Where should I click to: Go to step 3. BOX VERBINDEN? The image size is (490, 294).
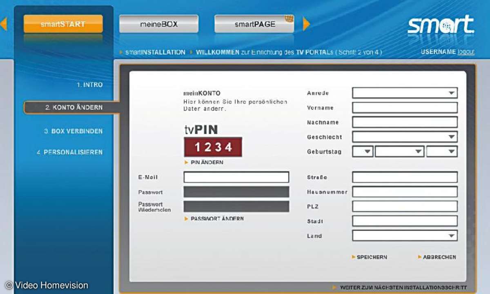pyautogui.click(x=73, y=131)
